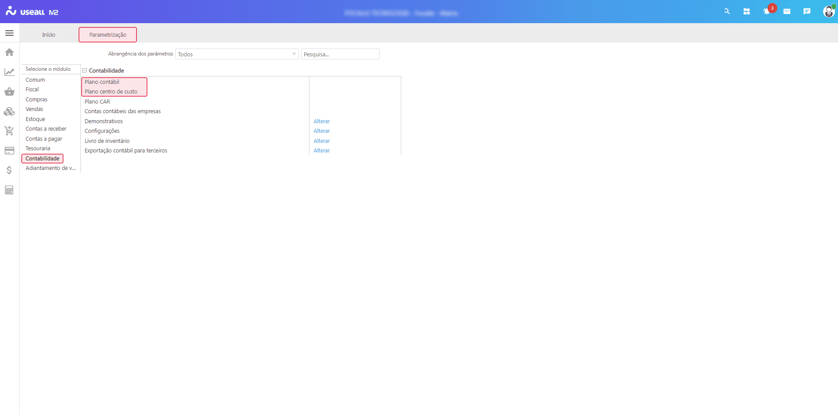838x415 pixels.
Task: Click the credit card sidebar icon
Action: 9,151
